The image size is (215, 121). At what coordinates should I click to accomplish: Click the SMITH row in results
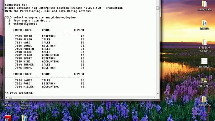pos(49,36)
